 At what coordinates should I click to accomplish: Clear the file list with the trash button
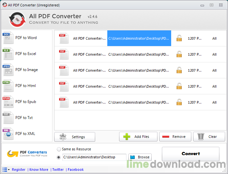click(x=209, y=137)
